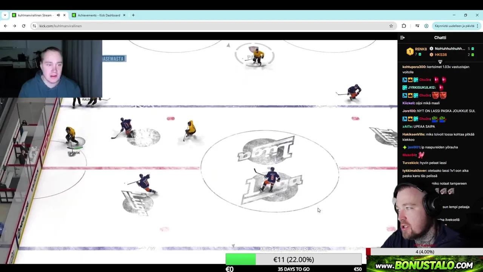Viewport: 483px width, 272px height.
Task: Go back to the previous page
Action: pyautogui.click(x=5, y=26)
